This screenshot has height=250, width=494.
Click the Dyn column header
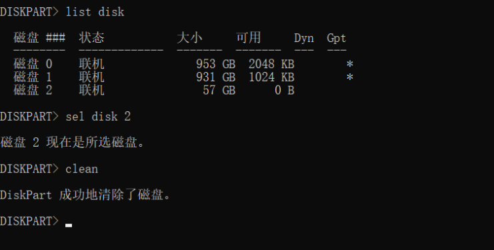(x=304, y=38)
